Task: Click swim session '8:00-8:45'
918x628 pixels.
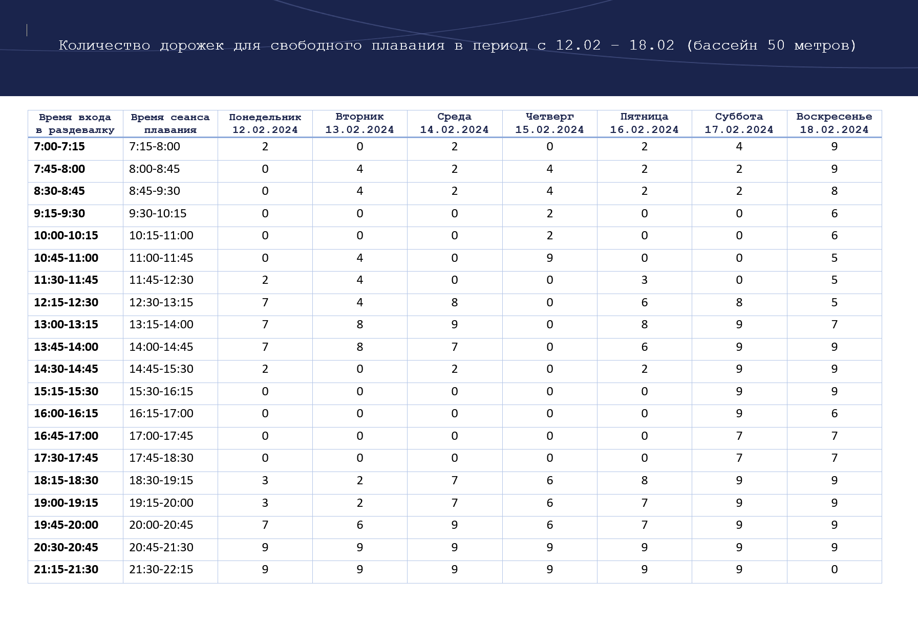Action: (x=155, y=169)
